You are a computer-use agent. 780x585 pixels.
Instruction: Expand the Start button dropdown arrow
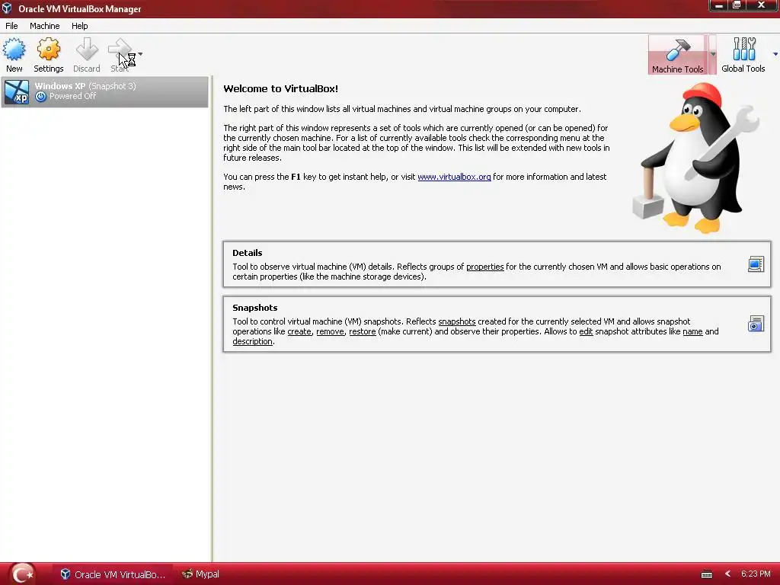click(140, 54)
